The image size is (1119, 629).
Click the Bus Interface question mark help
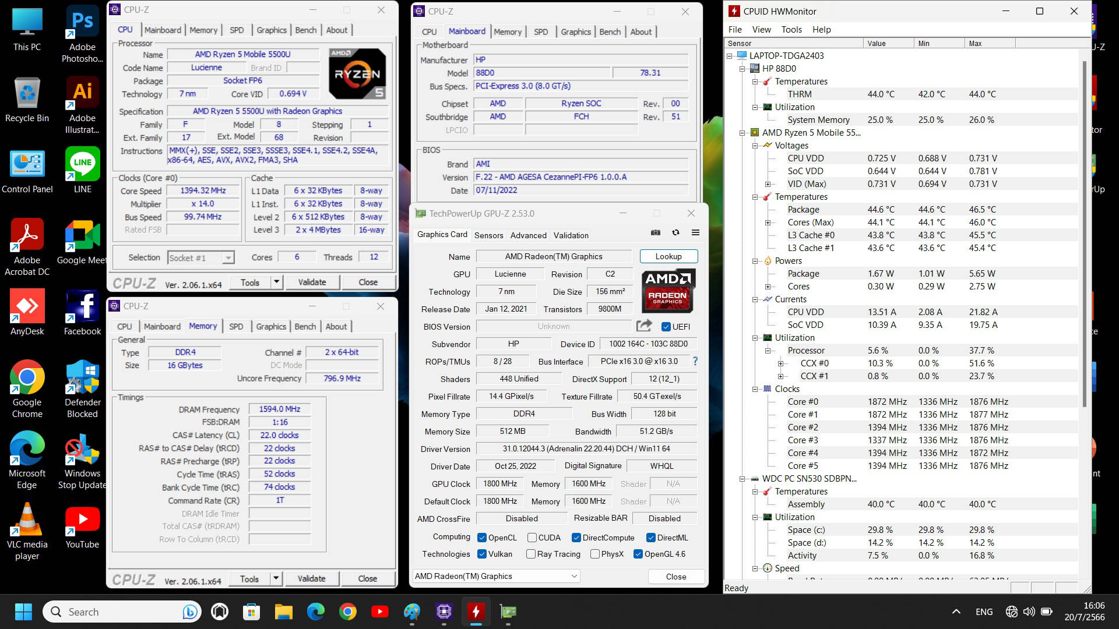click(x=695, y=361)
